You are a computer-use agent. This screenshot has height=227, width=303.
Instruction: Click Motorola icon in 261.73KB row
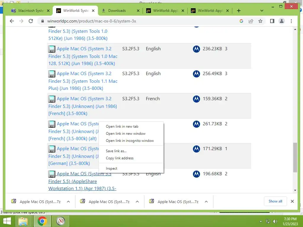pos(196,124)
